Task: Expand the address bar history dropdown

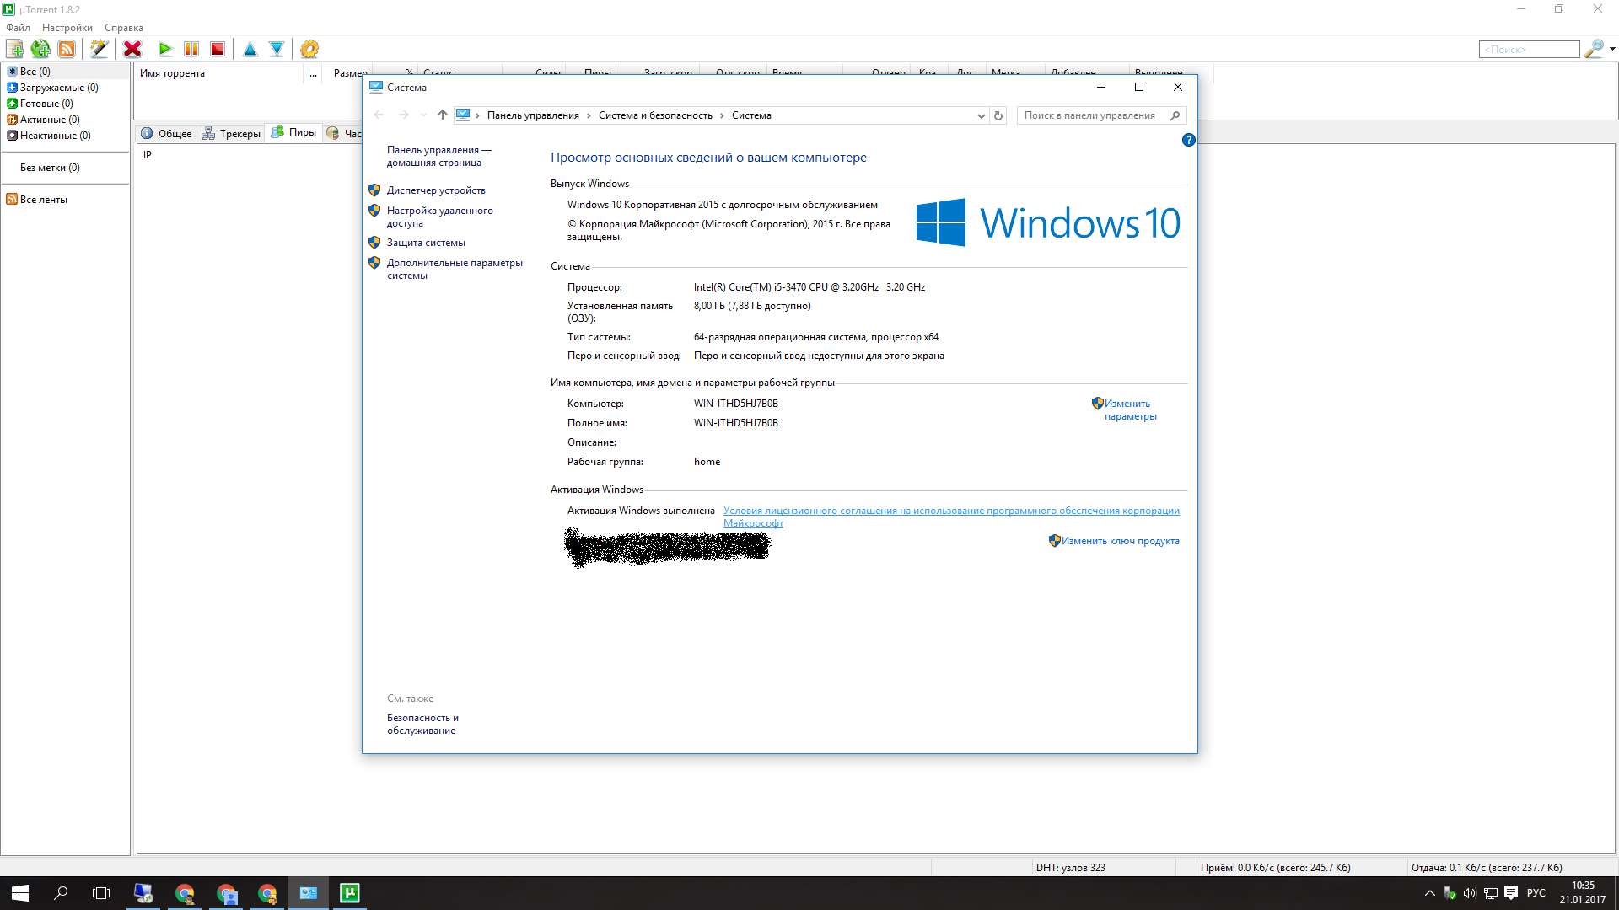Action: [x=981, y=116]
